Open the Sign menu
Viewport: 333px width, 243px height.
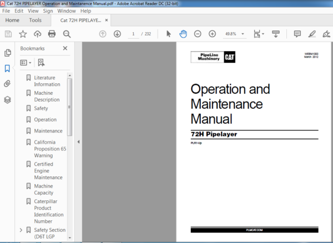click(x=48, y=11)
